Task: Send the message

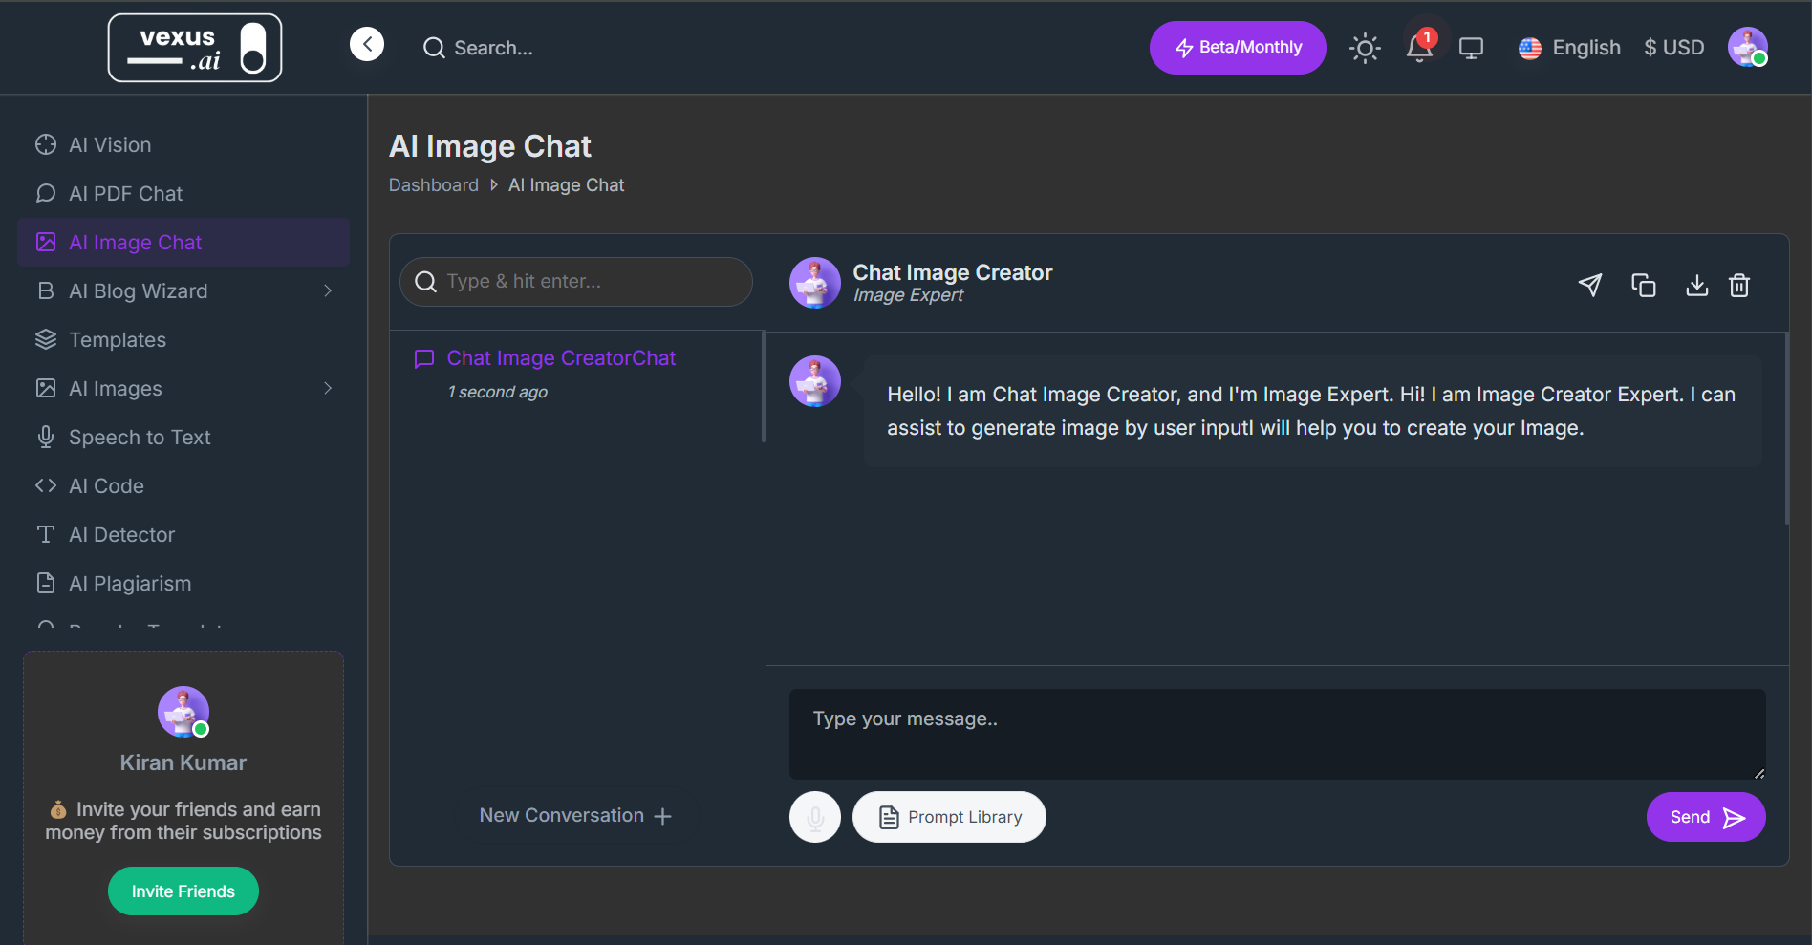Action: click(1706, 817)
